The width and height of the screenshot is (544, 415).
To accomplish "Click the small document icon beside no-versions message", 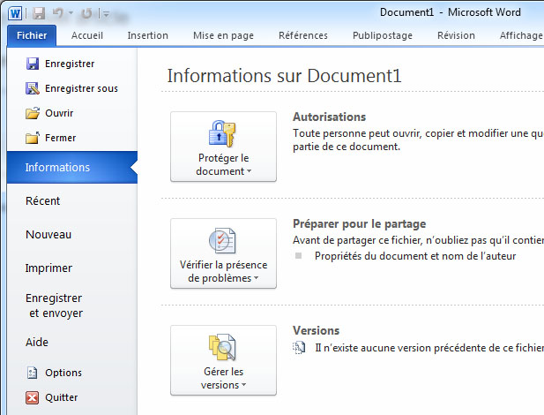I will click(299, 348).
